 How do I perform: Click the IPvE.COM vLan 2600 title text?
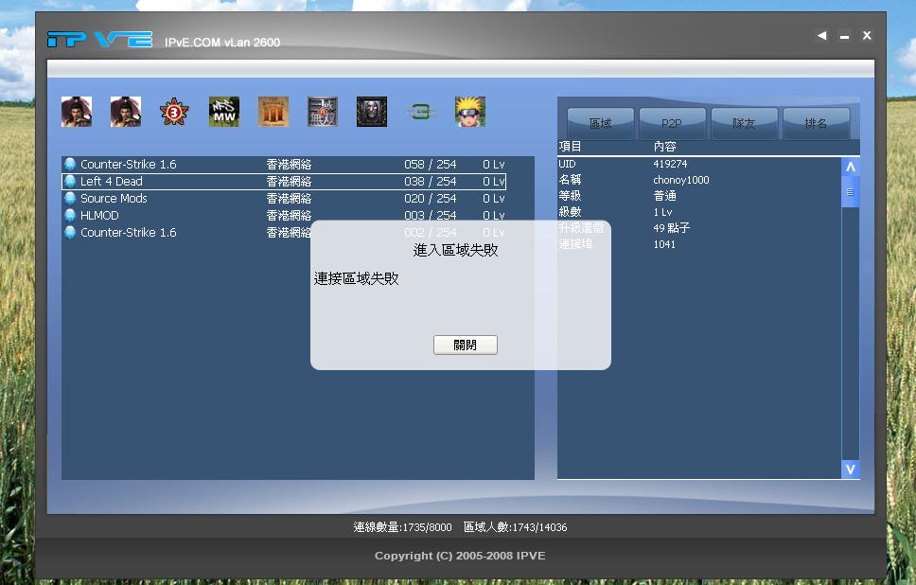coord(222,43)
